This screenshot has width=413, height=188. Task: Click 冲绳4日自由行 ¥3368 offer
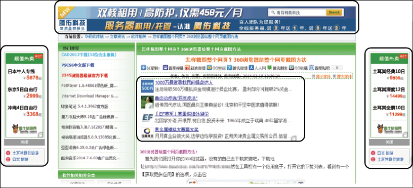pos(24,111)
